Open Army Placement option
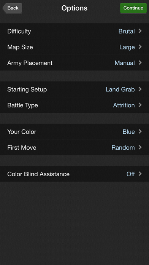This screenshot has width=149, height=265. click(74, 63)
